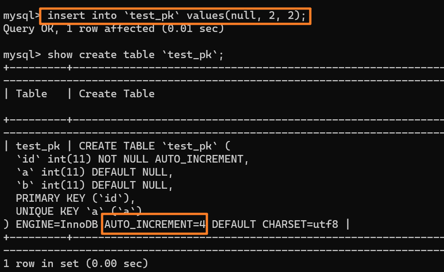Click the DEFAULT CHARSET=utf8 text
The image size is (444, 272).
(275, 224)
